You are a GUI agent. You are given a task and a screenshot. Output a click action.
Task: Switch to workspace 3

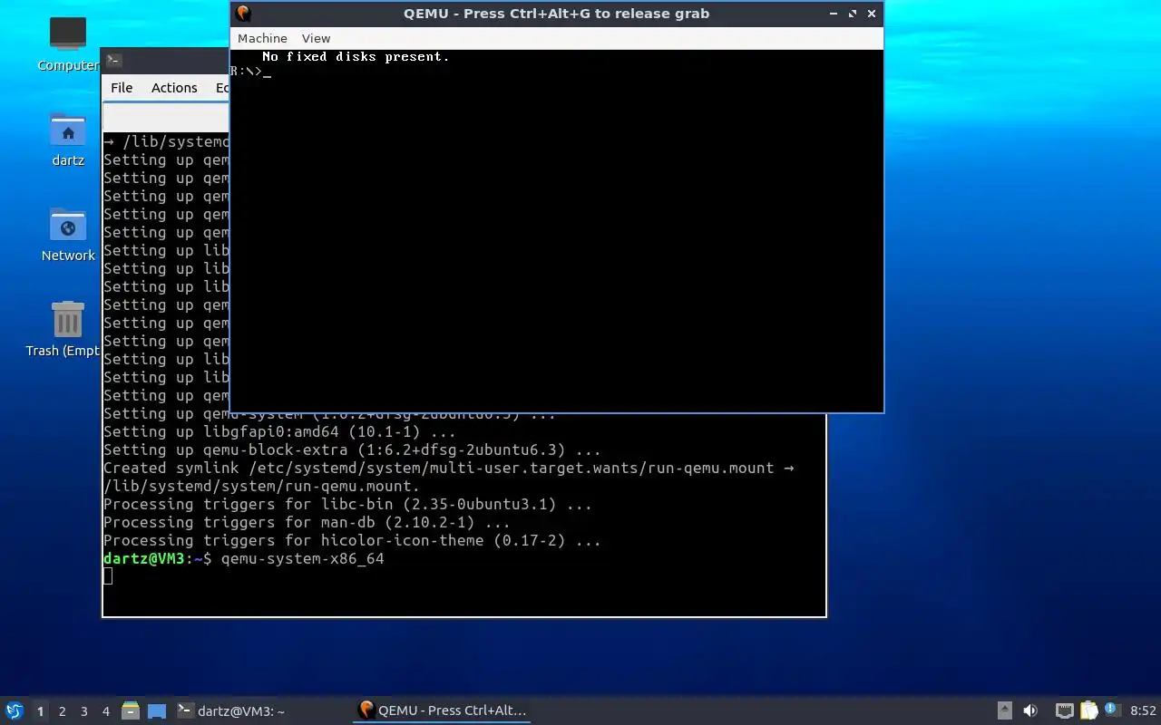tap(84, 711)
